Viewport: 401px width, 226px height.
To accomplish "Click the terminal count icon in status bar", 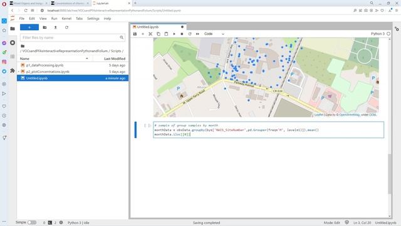I will coord(50,223).
